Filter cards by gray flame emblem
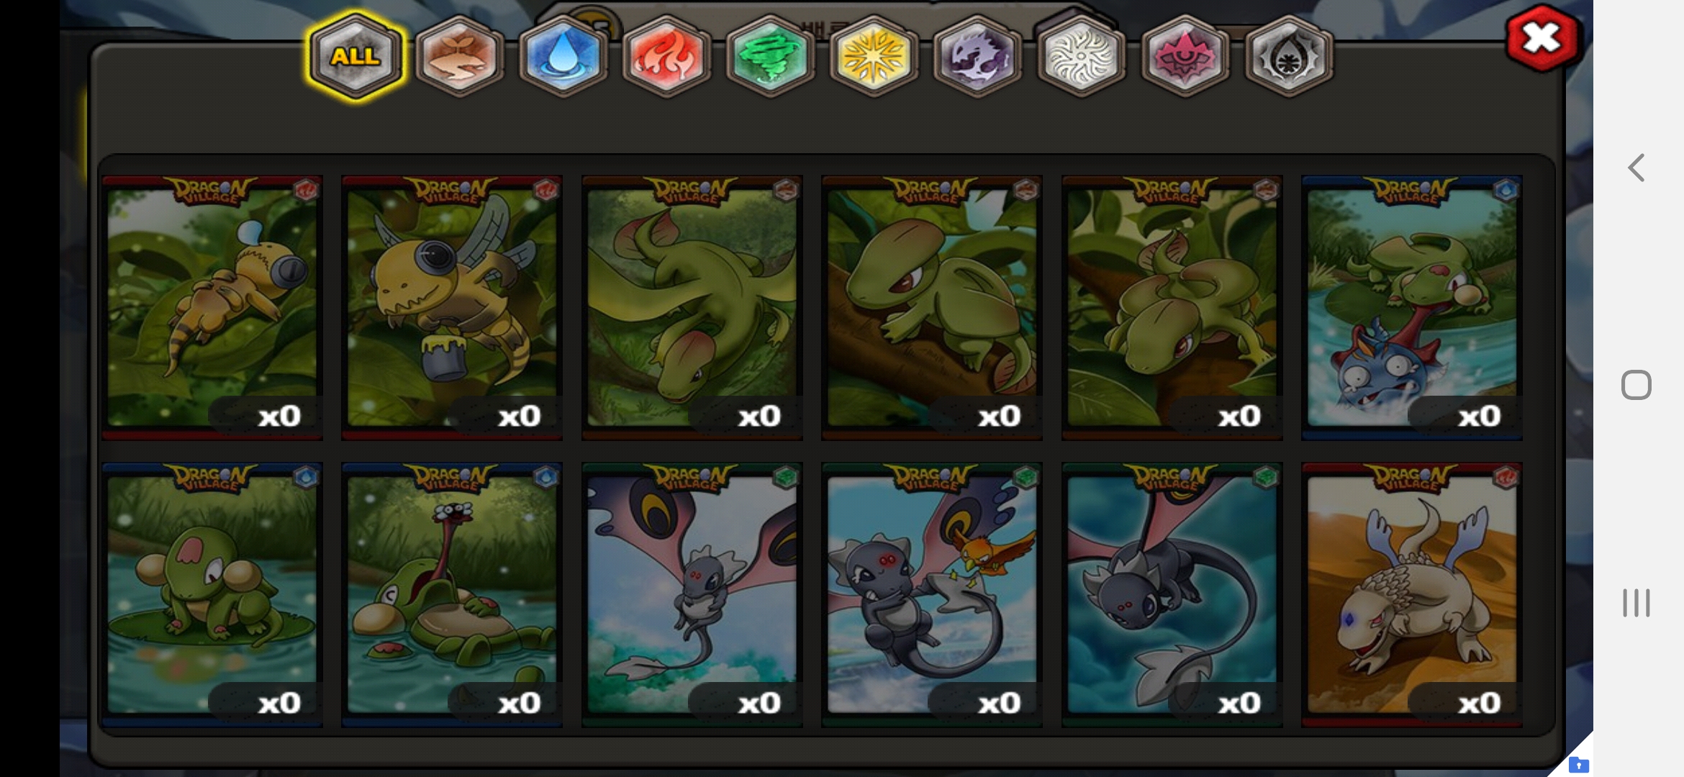This screenshot has height=777, width=1684. (1288, 56)
